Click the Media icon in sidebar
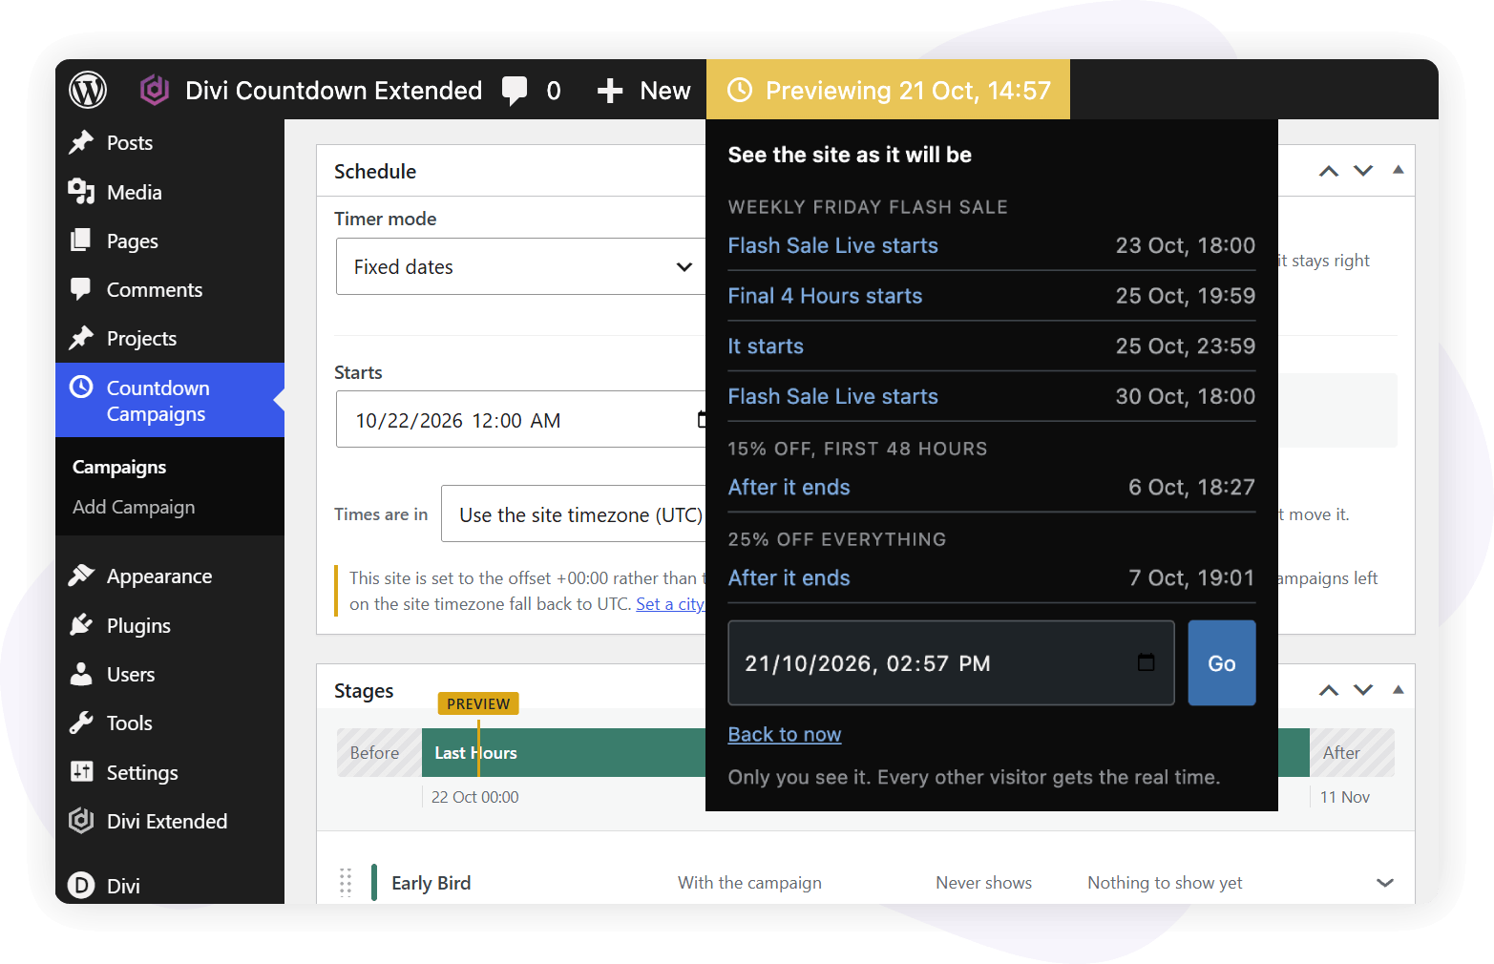Image resolution: width=1494 pixels, height=964 pixels. pos(81,192)
